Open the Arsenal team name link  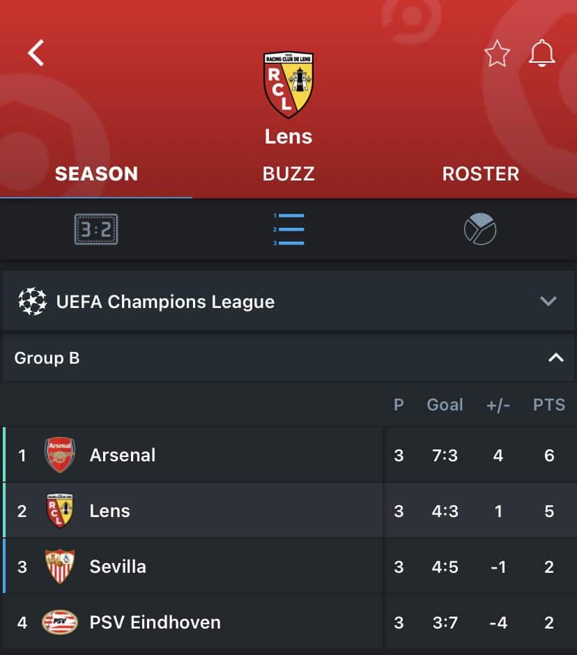coord(123,455)
